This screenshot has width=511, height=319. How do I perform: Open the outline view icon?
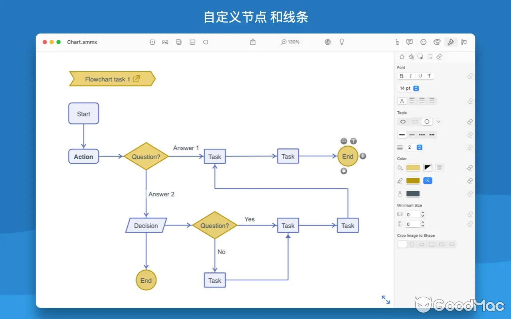click(x=396, y=42)
